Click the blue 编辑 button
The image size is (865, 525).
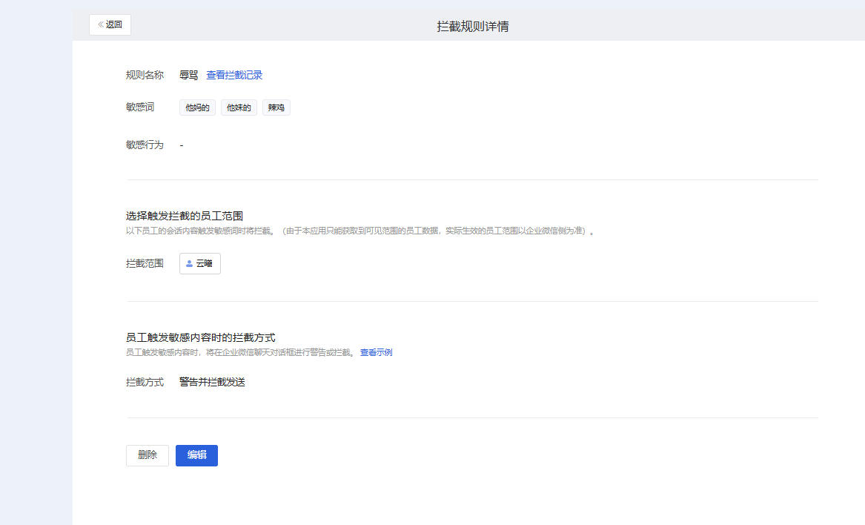point(196,455)
